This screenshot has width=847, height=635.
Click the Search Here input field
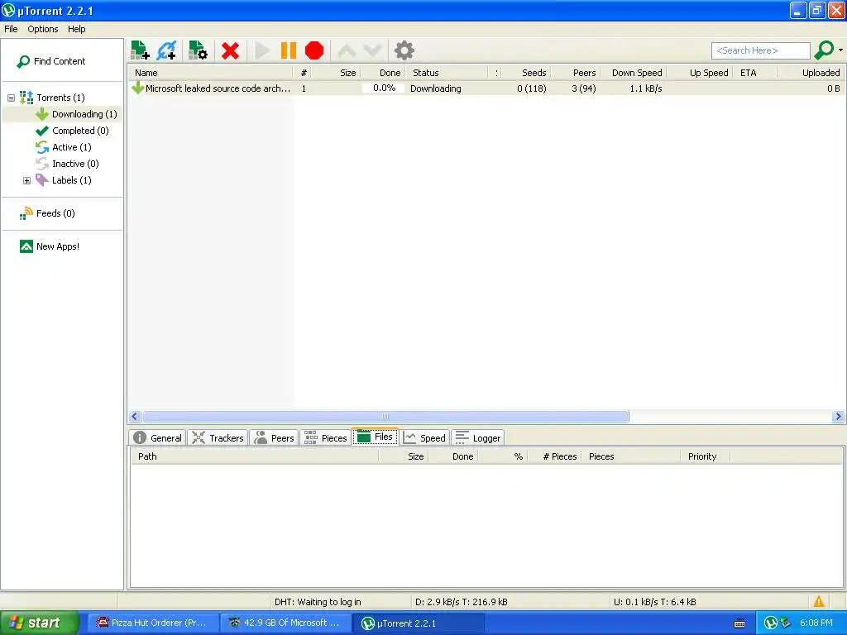pos(761,50)
